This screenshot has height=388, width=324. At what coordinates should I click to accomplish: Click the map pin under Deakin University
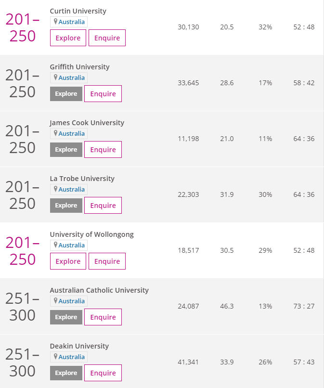pos(55,357)
